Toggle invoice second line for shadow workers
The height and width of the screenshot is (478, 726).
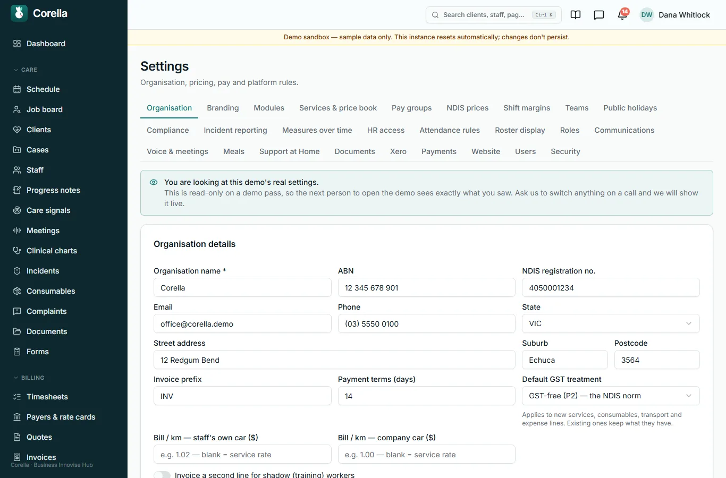click(x=162, y=475)
